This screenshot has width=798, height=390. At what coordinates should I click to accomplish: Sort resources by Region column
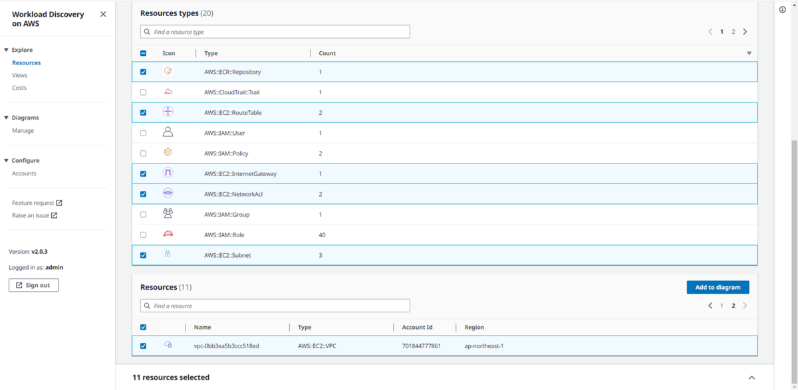474,327
